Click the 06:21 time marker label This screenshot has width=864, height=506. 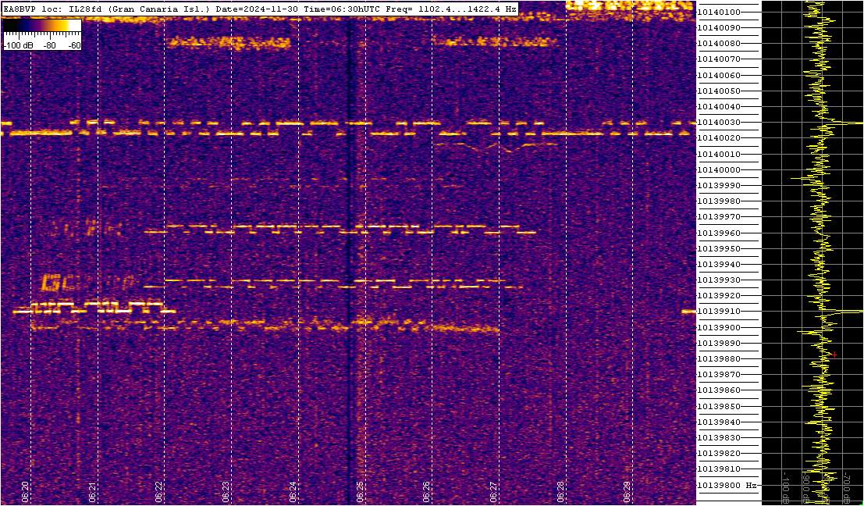coord(93,491)
